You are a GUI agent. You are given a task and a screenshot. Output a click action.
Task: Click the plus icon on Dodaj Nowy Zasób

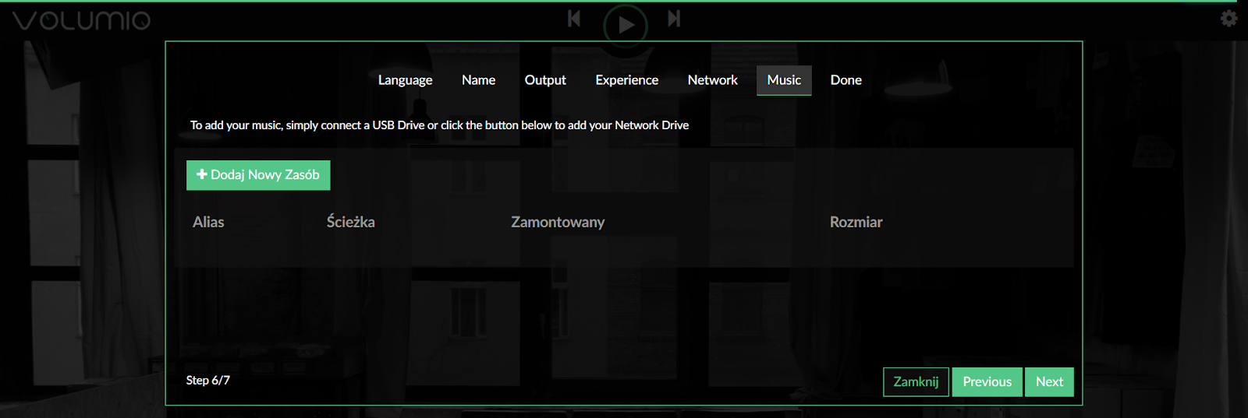click(x=202, y=174)
